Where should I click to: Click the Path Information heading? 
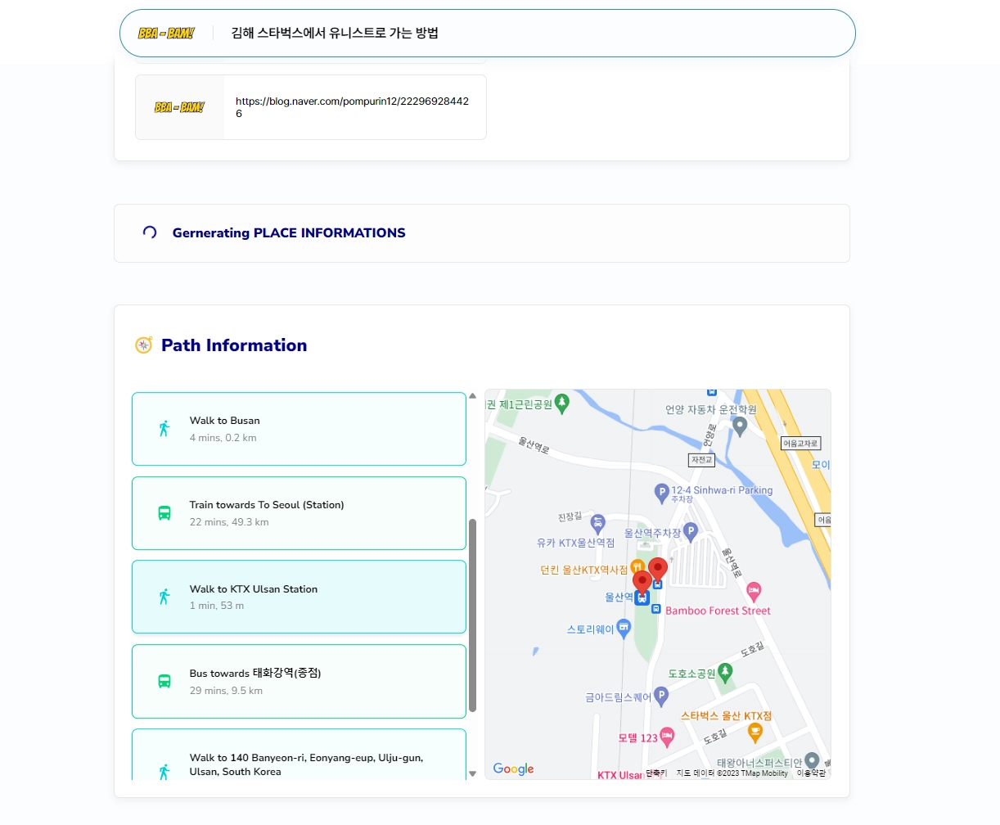click(234, 345)
